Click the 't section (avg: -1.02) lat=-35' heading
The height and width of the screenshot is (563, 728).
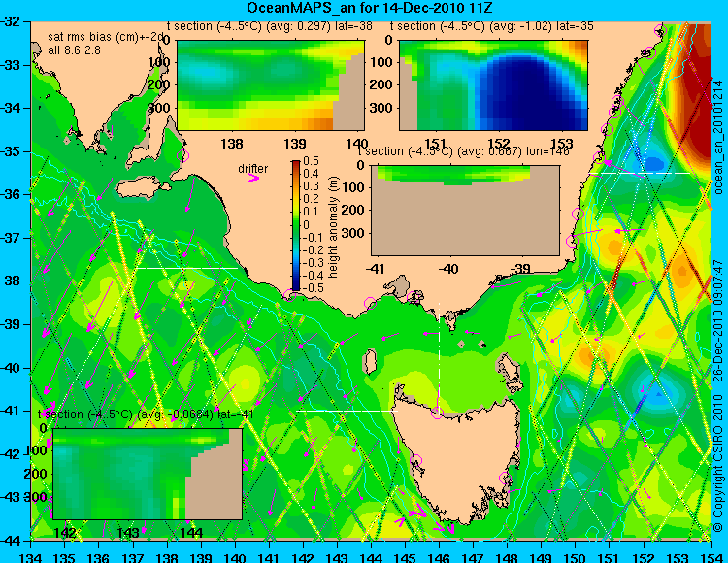[x=492, y=26]
